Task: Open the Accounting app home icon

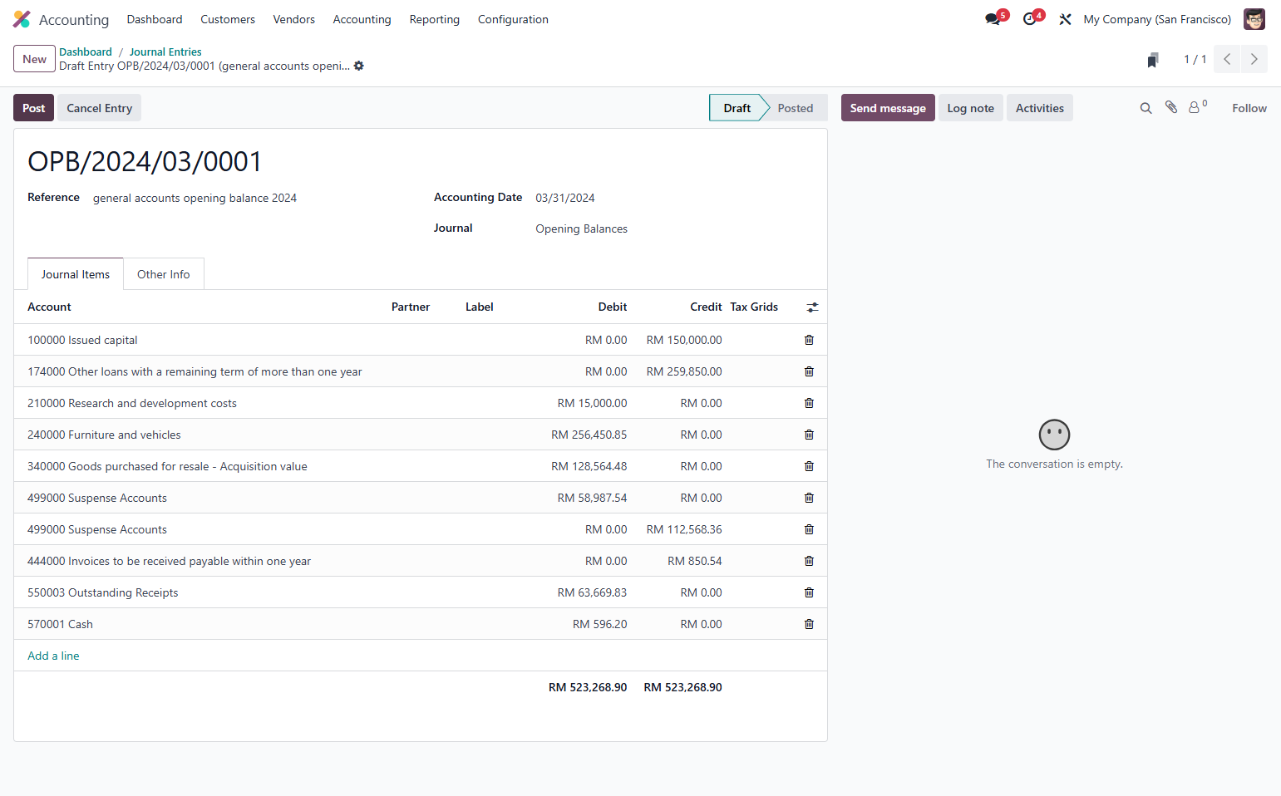Action: click(22, 19)
